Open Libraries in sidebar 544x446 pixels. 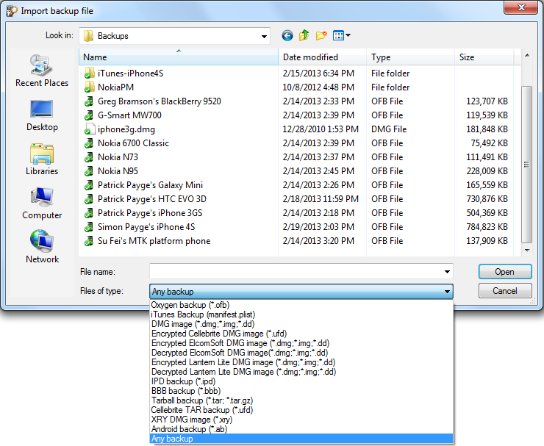[42, 159]
